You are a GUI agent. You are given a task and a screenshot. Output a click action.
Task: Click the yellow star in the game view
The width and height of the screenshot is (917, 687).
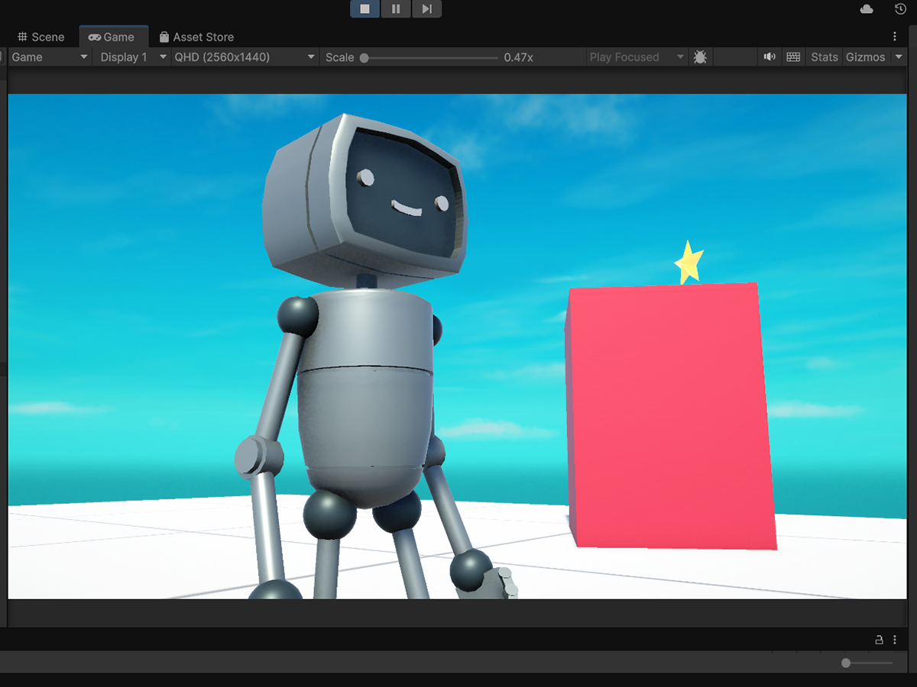click(x=689, y=263)
